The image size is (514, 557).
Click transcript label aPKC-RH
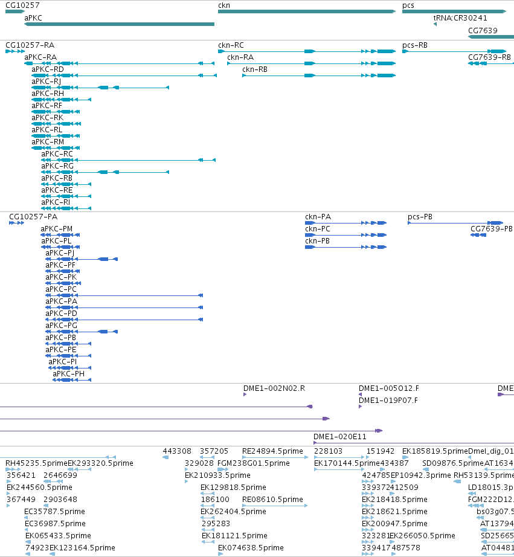click(48, 94)
